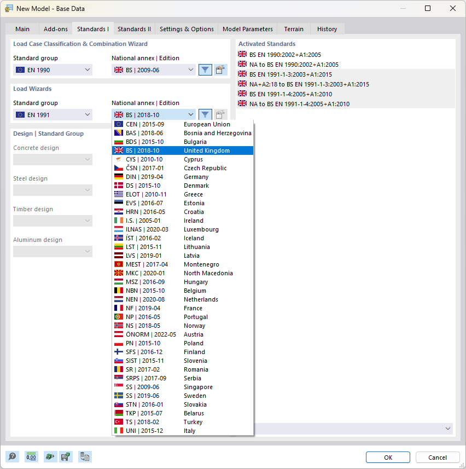Click the favorites icon next to EN 1990 annex
This screenshot has height=469, width=466.
click(x=220, y=70)
